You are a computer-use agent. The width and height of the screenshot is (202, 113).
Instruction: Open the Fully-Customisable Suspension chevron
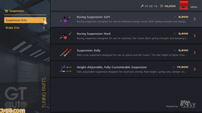[194, 69]
